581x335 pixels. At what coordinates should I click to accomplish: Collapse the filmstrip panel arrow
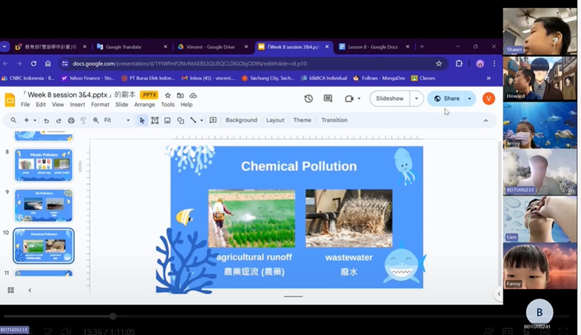pyautogui.click(x=30, y=290)
